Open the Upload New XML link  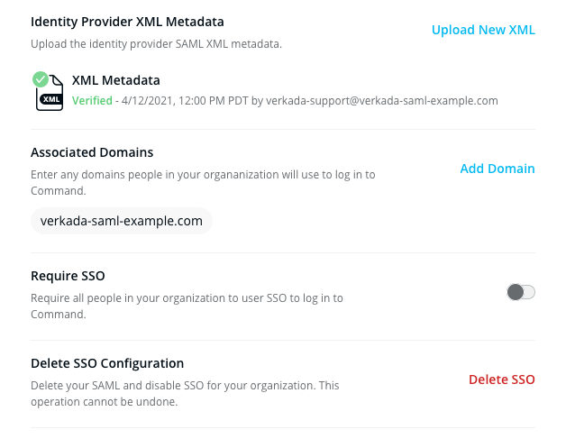(483, 30)
